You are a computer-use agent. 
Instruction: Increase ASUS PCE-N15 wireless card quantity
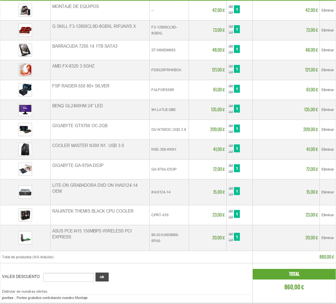pos(230,234)
